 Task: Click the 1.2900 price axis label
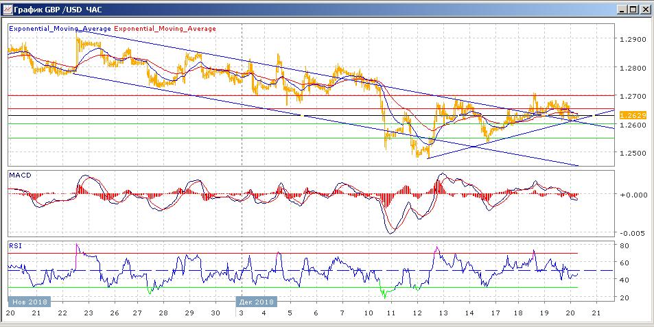click(632, 40)
